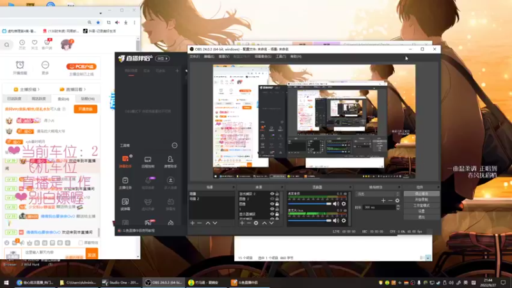This screenshot has width=512, height=288.
Task: Switch to the 日活跃度 tab
Action: click(14, 99)
